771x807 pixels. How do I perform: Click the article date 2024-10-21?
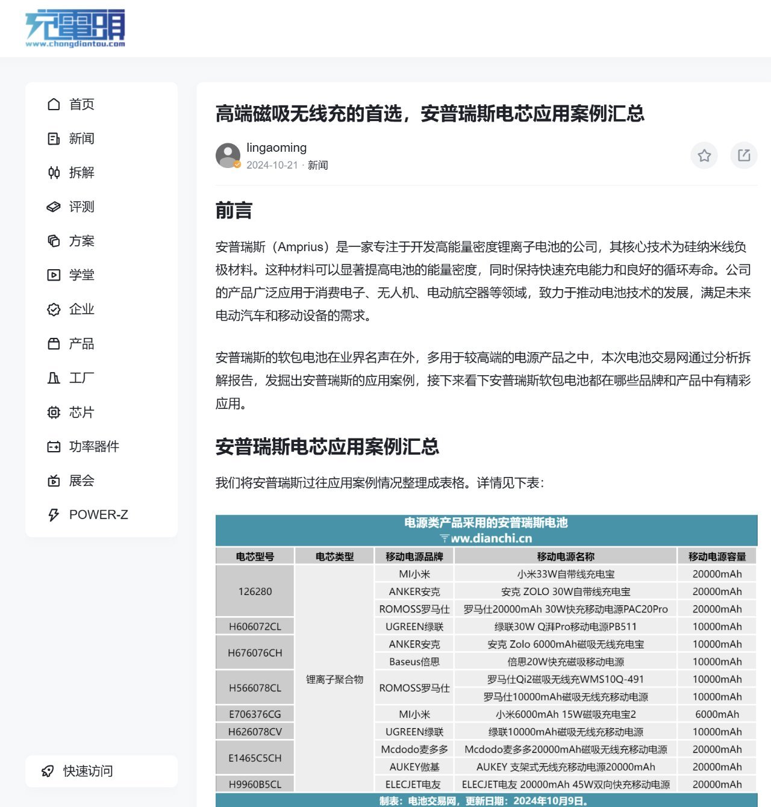[272, 165]
